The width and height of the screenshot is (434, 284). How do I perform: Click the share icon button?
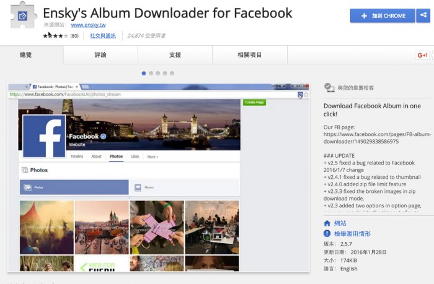coord(423,15)
